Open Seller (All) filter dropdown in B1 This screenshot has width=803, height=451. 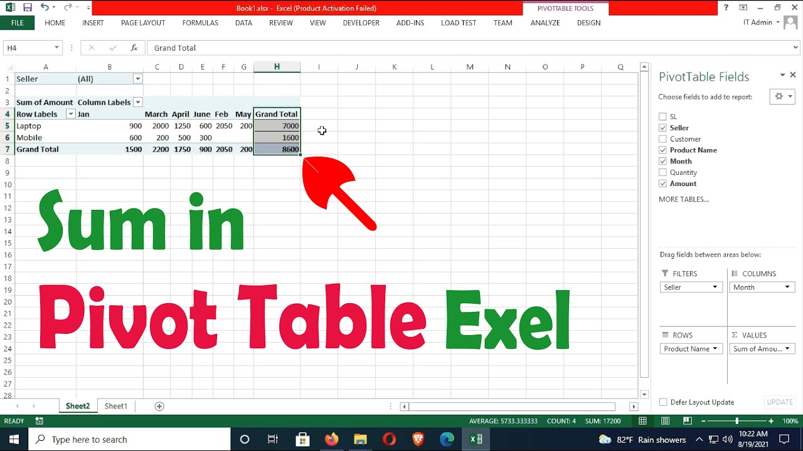click(x=137, y=79)
